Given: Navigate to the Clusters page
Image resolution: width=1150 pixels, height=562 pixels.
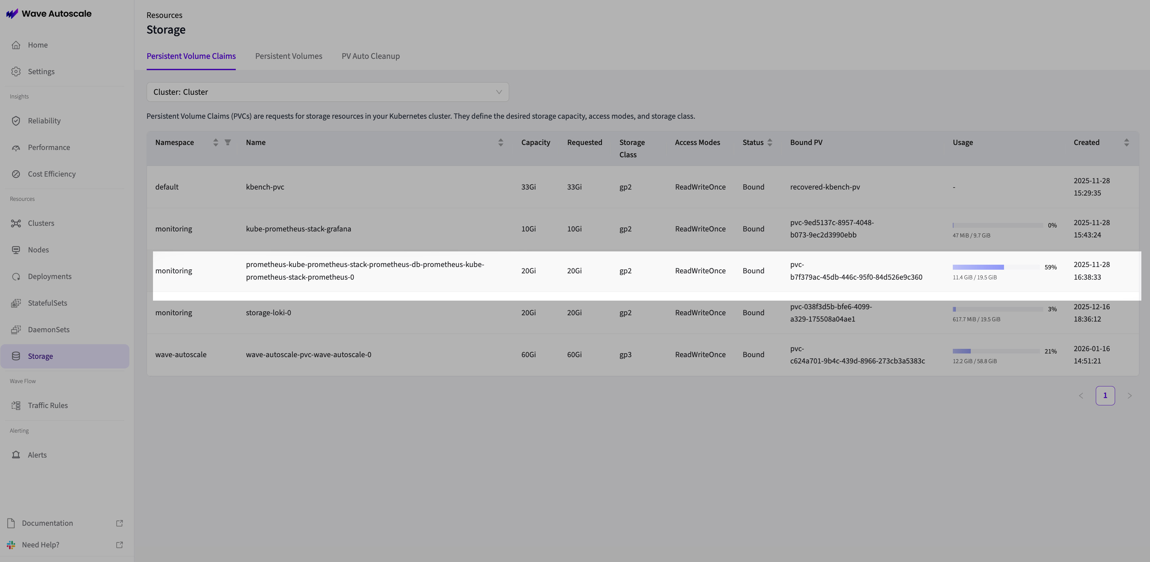Looking at the screenshot, I should click(x=65, y=223).
